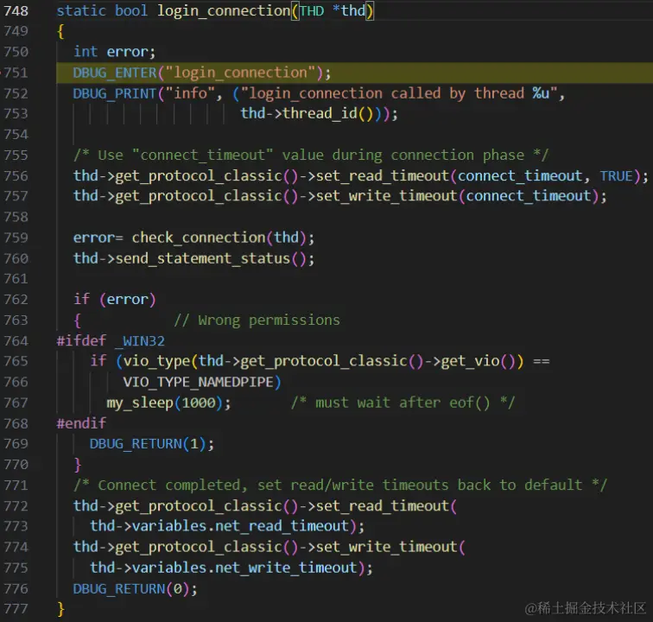Click the 'if (error)' statement

(115, 299)
